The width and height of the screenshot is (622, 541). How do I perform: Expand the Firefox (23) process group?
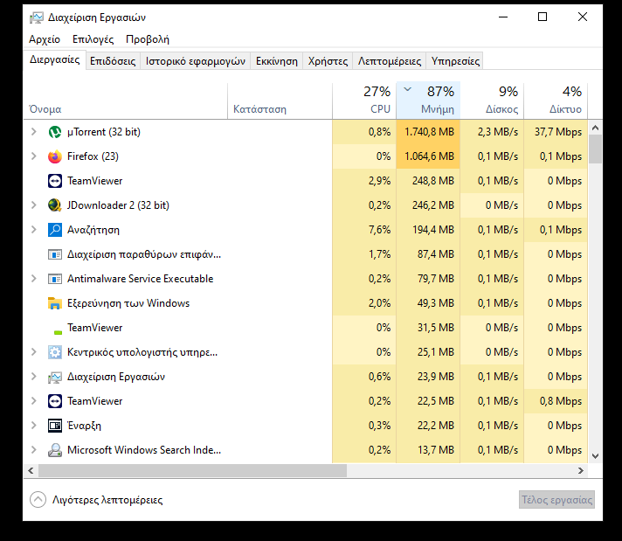coord(34,156)
